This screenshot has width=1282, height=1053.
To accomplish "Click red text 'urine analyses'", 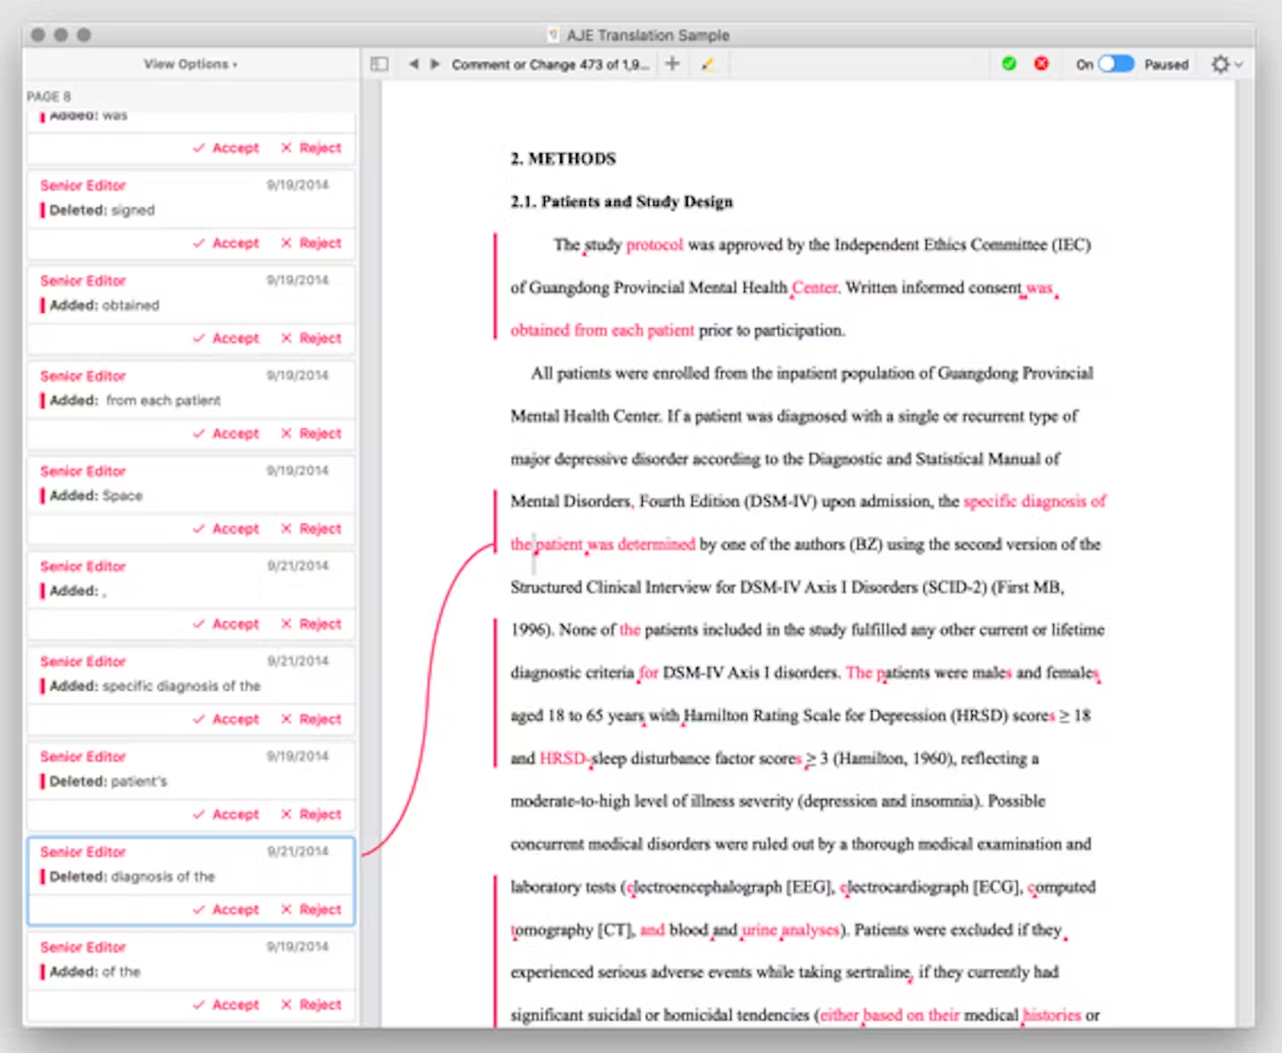I will [791, 930].
